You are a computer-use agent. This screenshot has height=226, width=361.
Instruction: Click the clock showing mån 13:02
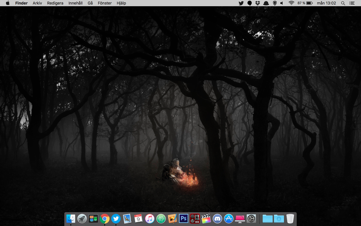(x=327, y=3)
